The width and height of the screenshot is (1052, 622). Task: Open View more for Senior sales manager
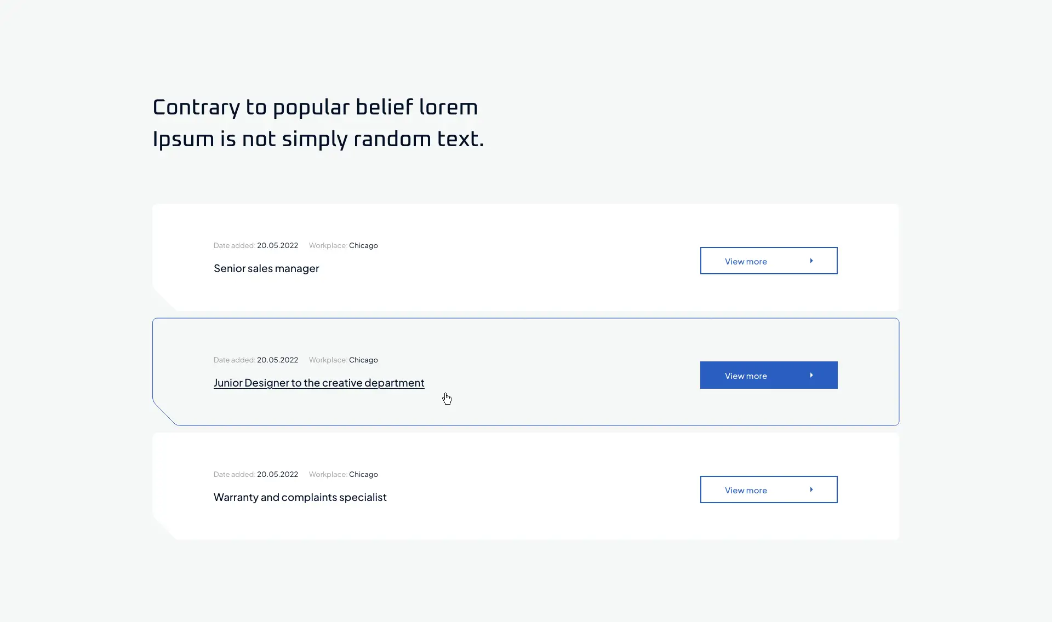(x=769, y=261)
